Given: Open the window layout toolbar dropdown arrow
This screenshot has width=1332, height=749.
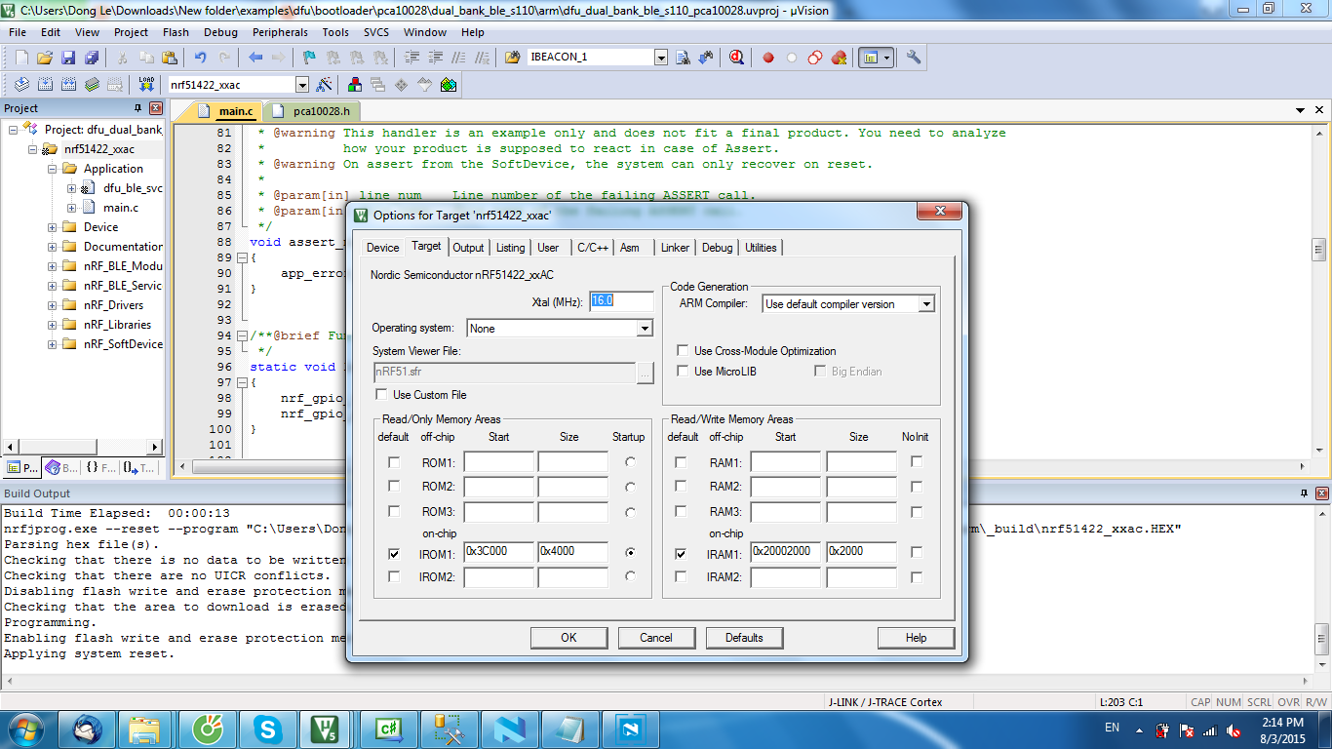Looking at the screenshot, I should pos(887,58).
